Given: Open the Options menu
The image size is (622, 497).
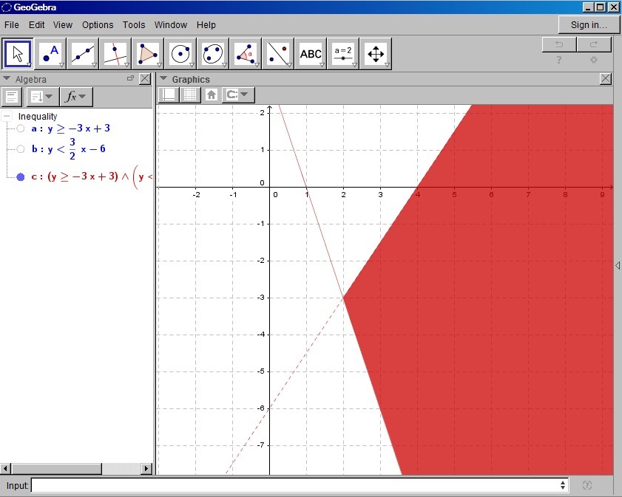Looking at the screenshot, I should tap(98, 25).
